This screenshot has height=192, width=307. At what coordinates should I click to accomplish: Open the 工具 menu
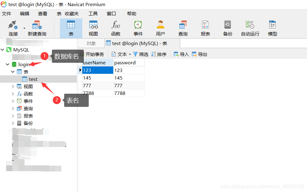click(93, 13)
